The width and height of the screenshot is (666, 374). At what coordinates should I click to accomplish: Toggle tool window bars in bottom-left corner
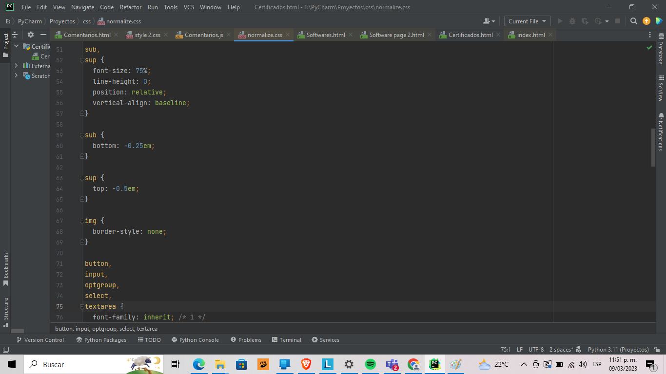[6, 349]
